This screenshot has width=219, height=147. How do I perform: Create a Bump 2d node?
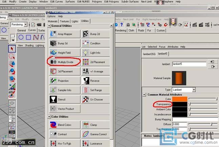pos(96,34)
